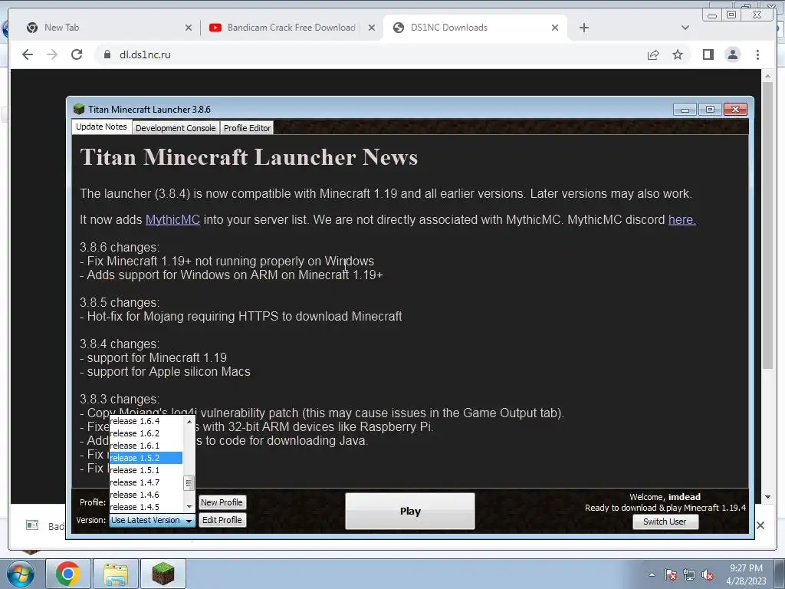
Task: Click browser page scrollbar up arrow
Action: click(x=767, y=76)
